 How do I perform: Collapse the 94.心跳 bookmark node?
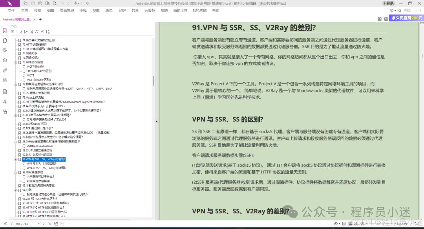[16, 190]
